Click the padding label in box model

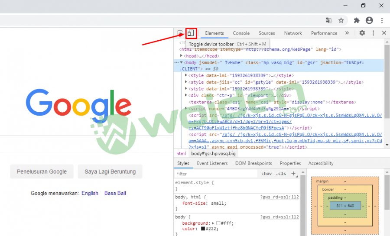335,198
